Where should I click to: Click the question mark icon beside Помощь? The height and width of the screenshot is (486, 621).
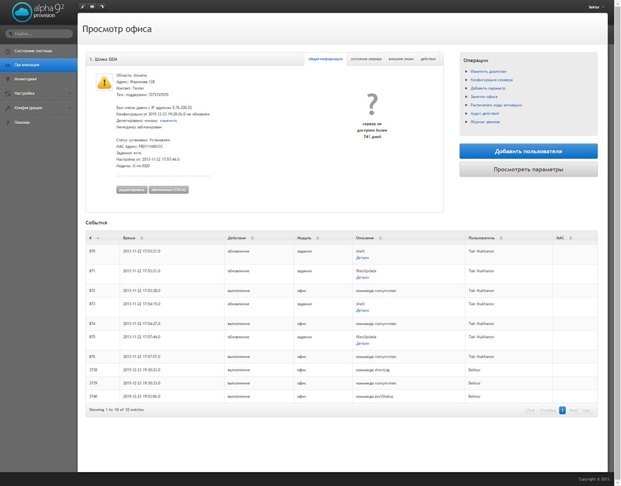coord(8,122)
